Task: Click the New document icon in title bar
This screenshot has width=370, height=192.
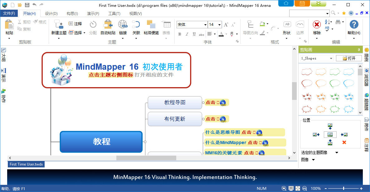Action: [x=13, y=5]
